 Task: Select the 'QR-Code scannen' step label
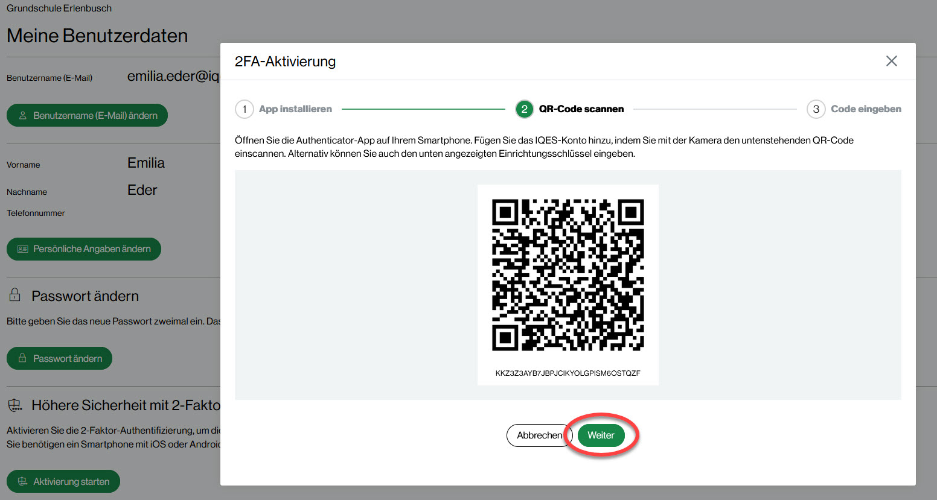tap(581, 109)
